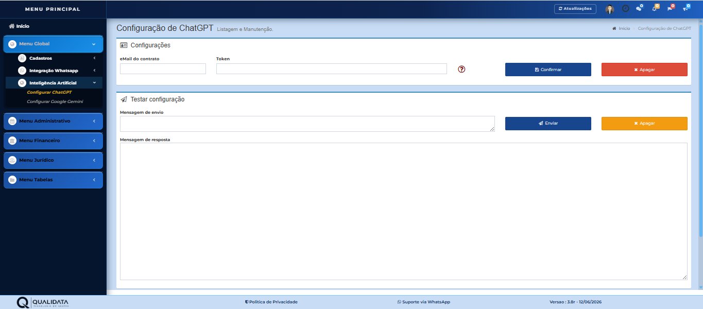This screenshot has height=309, width=703.
Task: Focus the Mensagem de resposta text area
Action: point(404,211)
